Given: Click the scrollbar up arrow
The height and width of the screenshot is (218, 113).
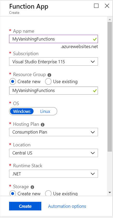Looking at the screenshot, I should point(110,19).
